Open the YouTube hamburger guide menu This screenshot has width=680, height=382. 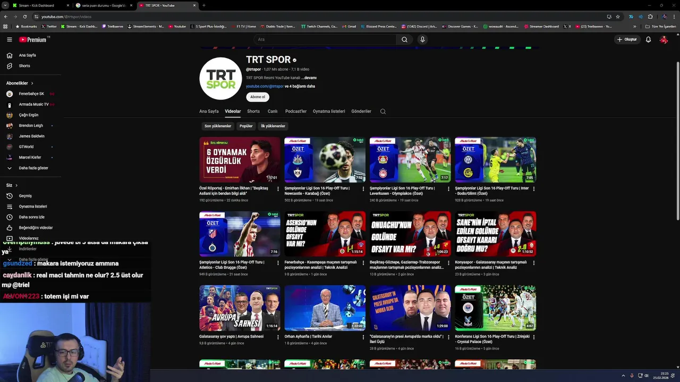[x=9, y=39]
